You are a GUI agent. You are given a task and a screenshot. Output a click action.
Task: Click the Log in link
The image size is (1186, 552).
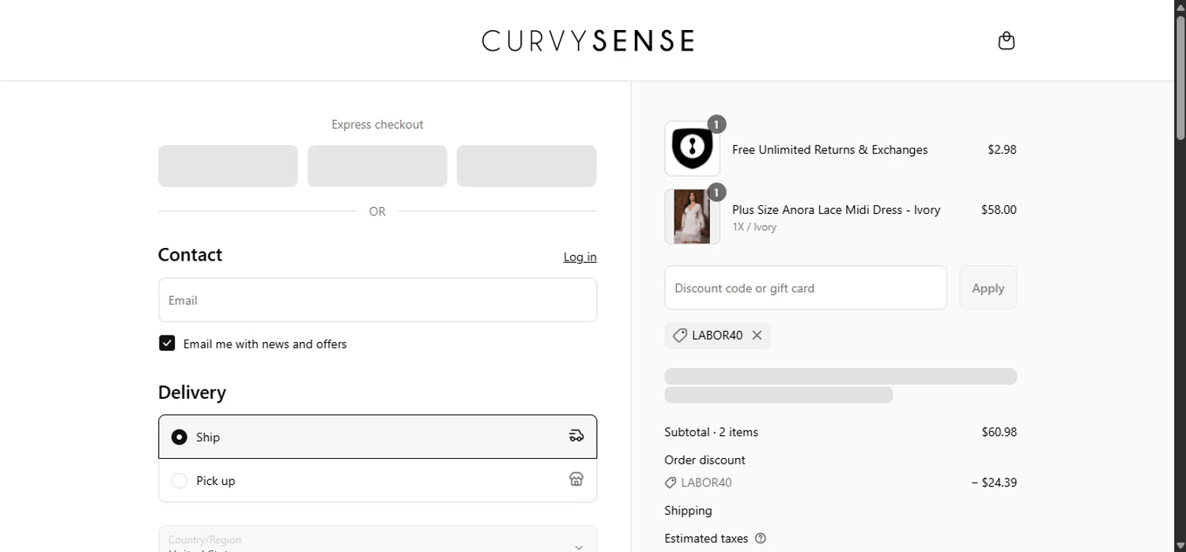coord(580,257)
